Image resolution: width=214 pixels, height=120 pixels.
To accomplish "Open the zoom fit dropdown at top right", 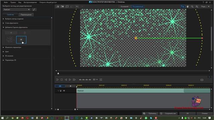I will pos(205,6).
